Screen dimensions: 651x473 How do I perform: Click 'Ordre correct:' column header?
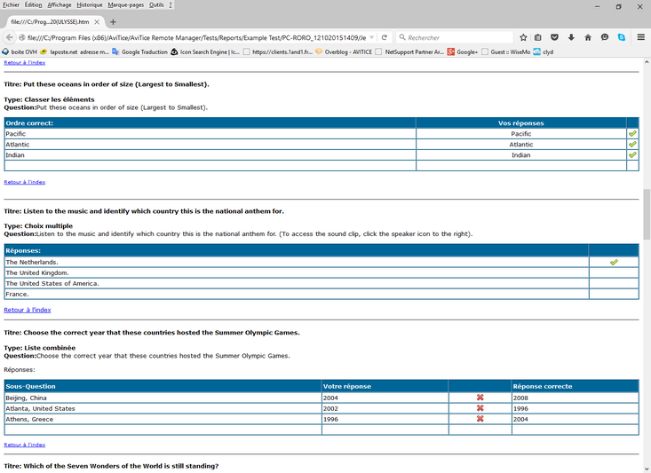pyautogui.click(x=210, y=122)
